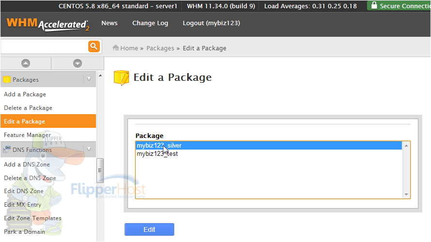Viewport: 431px width, 242px height.
Task: Click the sidebar search input field
Action: [45, 46]
